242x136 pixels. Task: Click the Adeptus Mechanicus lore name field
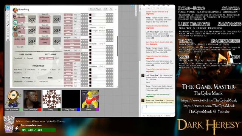(99, 31)
